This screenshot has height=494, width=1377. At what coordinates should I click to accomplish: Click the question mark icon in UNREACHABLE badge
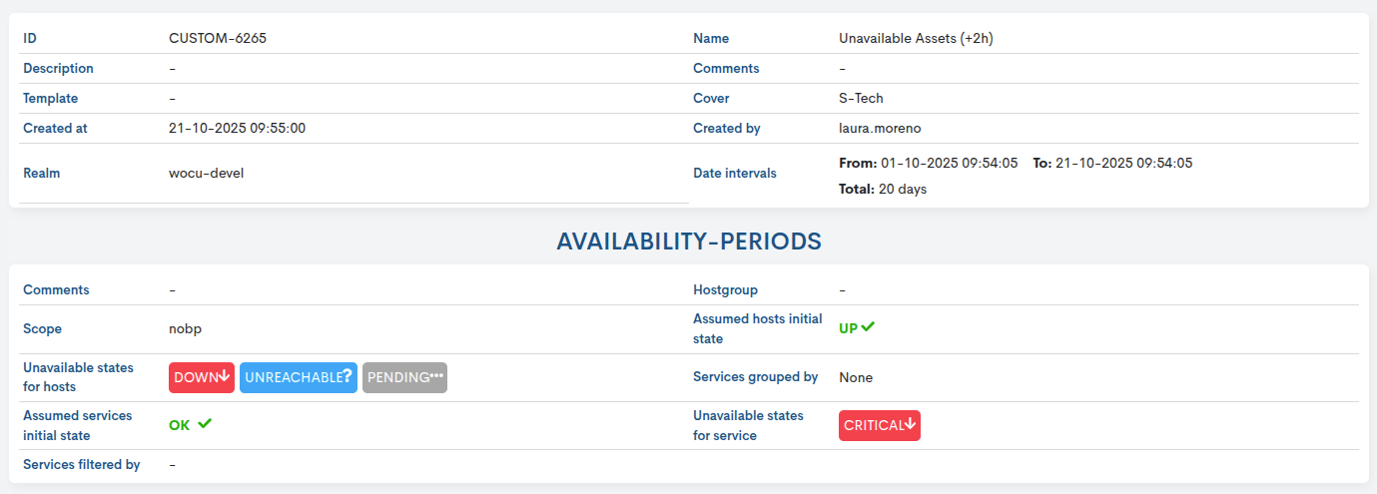346,377
